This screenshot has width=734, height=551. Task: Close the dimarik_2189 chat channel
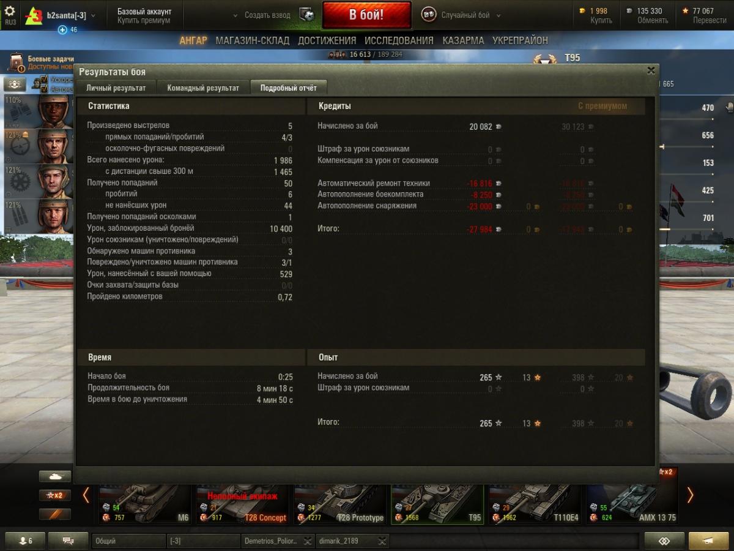pyautogui.click(x=382, y=541)
